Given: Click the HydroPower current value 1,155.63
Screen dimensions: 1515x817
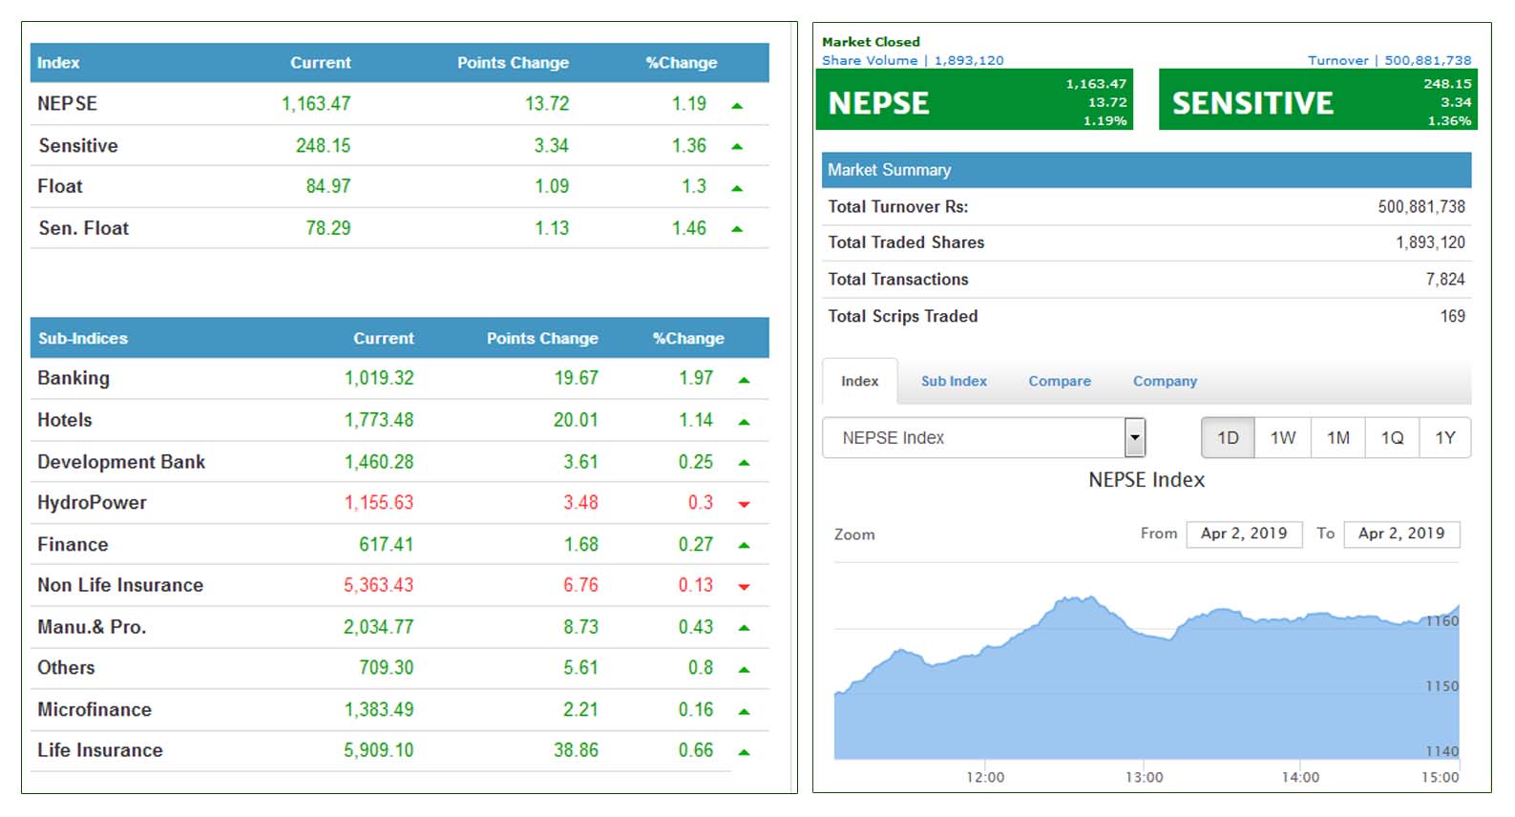Looking at the screenshot, I should click(379, 503).
